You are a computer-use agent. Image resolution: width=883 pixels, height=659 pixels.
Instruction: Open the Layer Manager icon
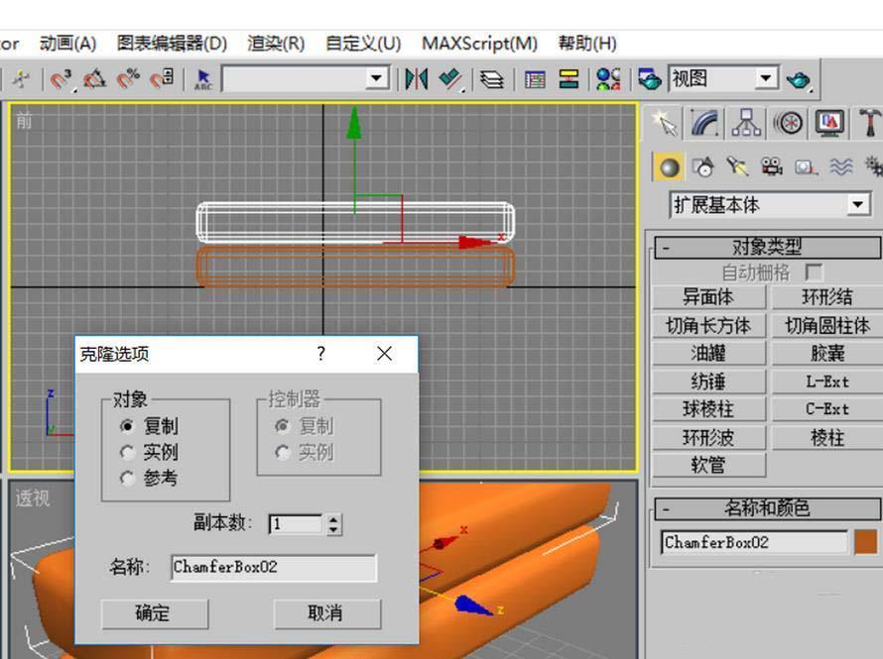pos(492,79)
